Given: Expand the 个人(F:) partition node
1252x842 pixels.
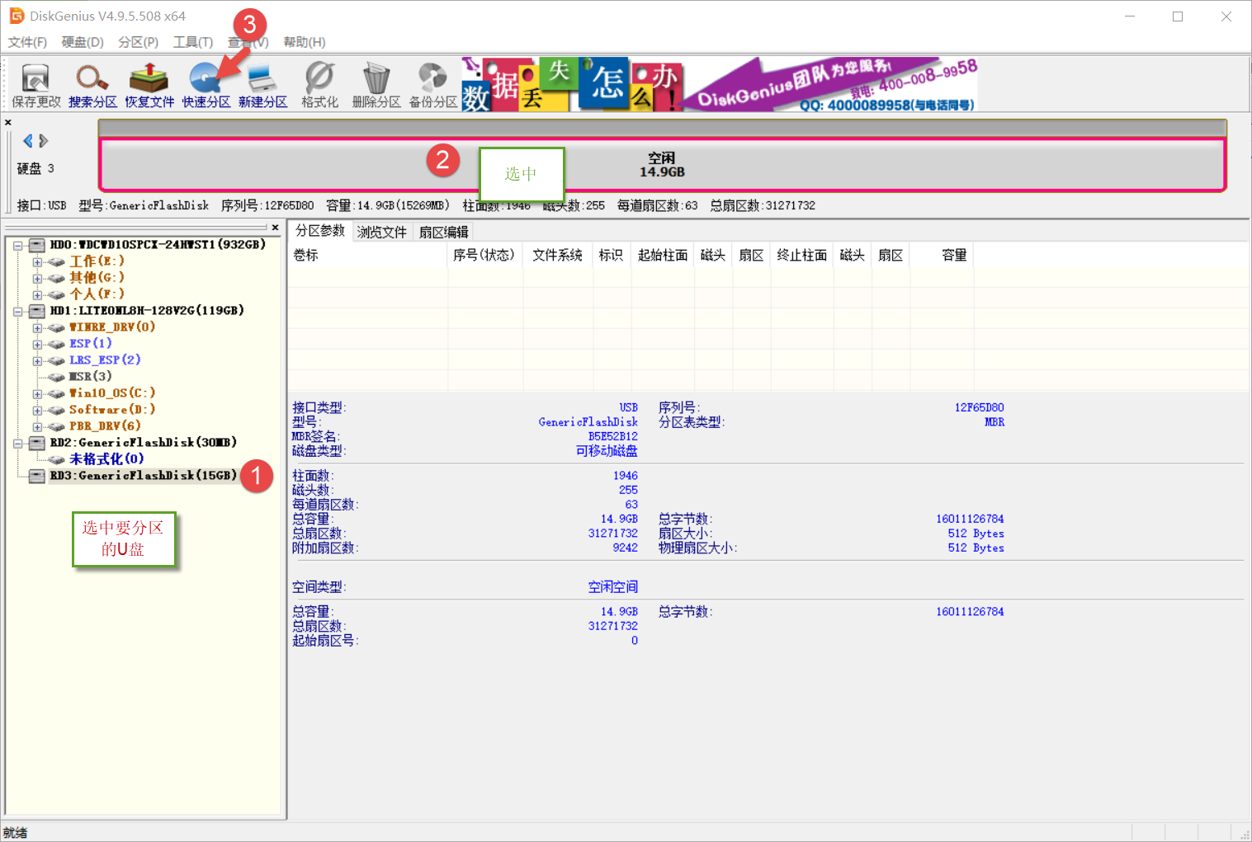Looking at the screenshot, I should (37, 294).
